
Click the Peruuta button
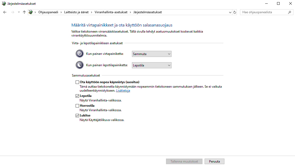214,161
